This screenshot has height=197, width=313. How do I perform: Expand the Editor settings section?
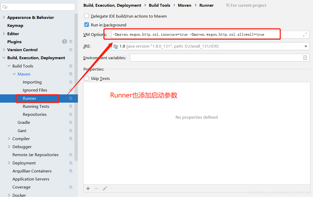[4, 34]
